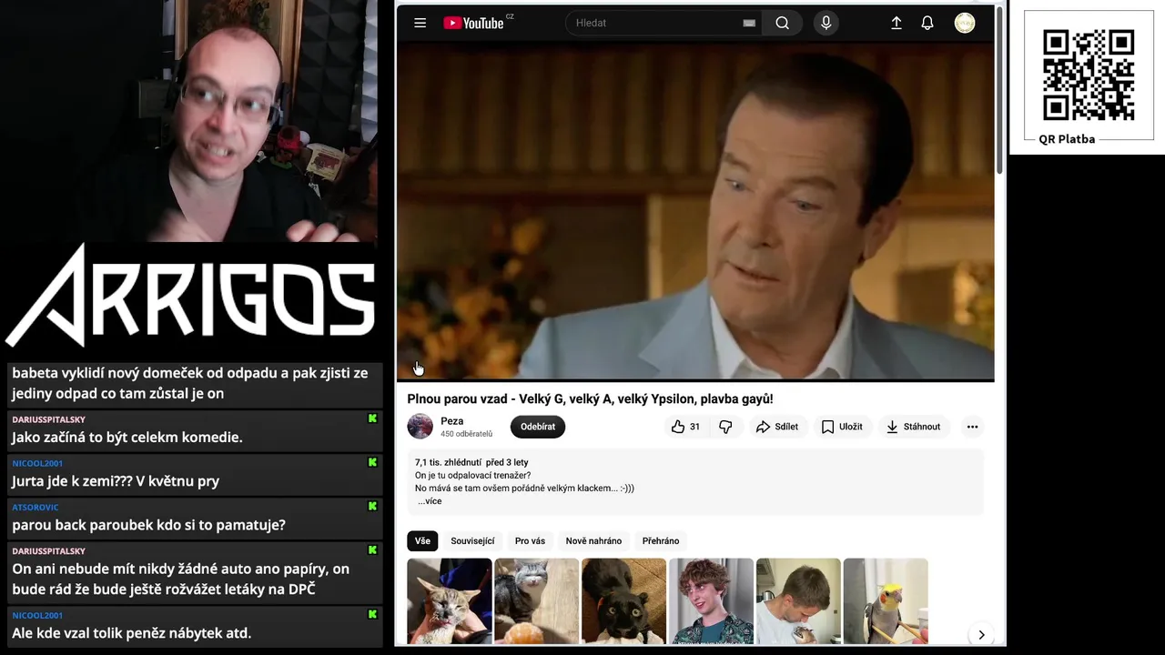Open the account avatar menu

click(x=965, y=23)
